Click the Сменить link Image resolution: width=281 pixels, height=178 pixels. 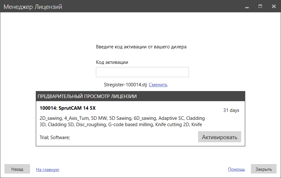click(158, 85)
